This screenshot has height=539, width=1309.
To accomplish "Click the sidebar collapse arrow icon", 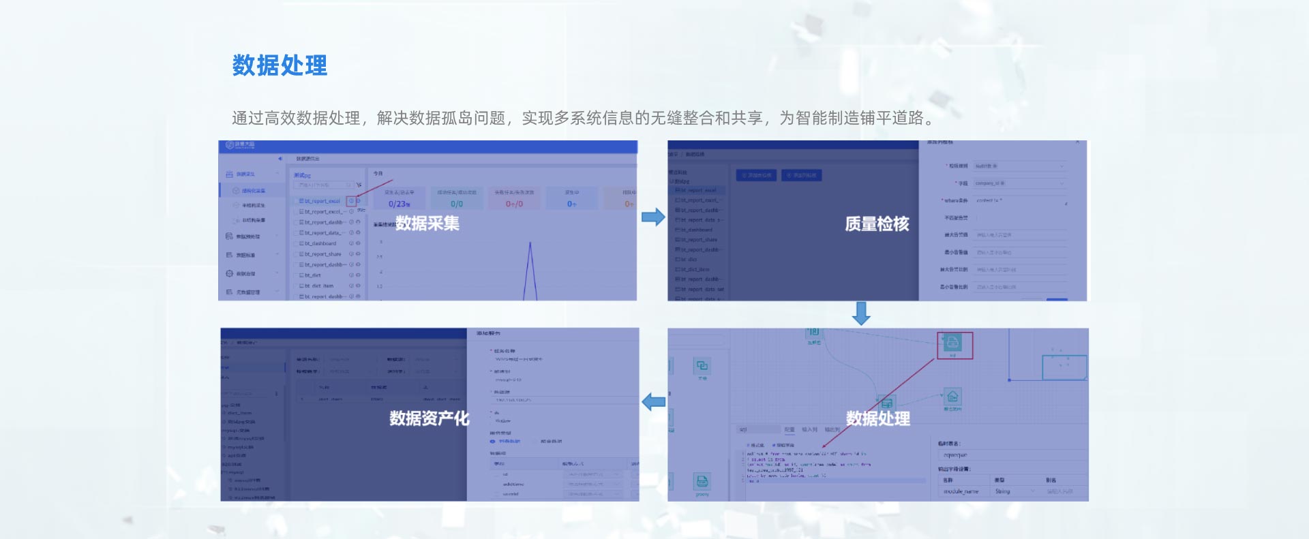I will point(280,159).
